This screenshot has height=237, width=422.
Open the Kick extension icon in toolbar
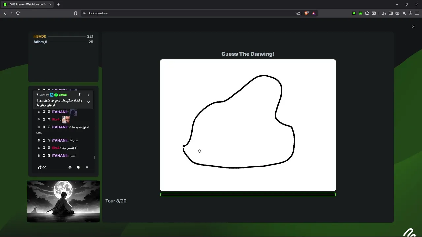tap(354, 13)
